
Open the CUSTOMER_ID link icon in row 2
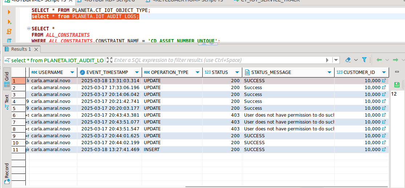pyautogui.click(x=384, y=88)
